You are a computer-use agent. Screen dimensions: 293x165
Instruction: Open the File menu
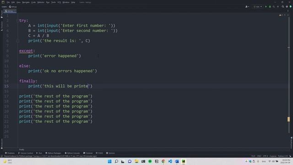(x=8, y=2)
